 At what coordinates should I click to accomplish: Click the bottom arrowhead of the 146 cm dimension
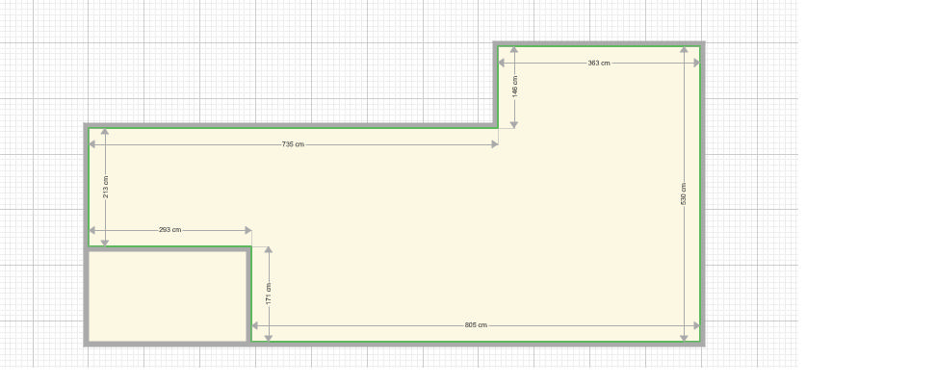515,123
